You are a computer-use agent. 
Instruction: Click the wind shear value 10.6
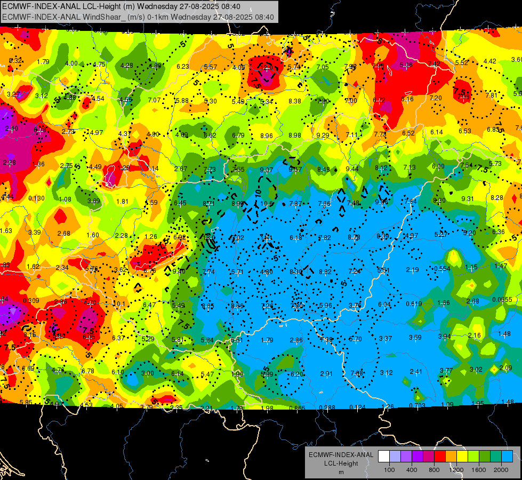coord(266,204)
